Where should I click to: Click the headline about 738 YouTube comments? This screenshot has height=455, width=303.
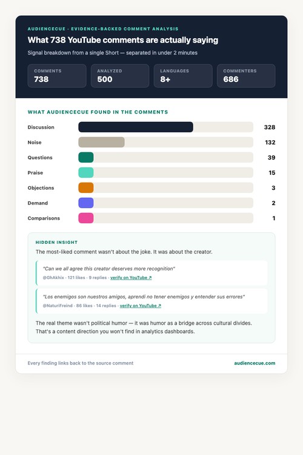pyautogui.click(x=123, y=40)
